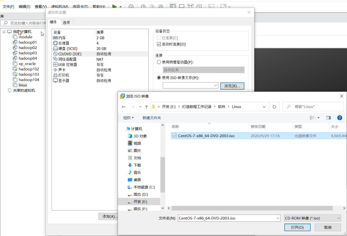The width and height of the screenshot is (347, 236).
Task: Select the 处理器 processor device row
Action: [x=100, y=43]
